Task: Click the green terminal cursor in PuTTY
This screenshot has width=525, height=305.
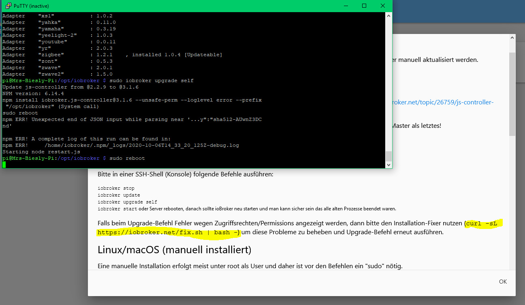Action: (x=4, y=165)
